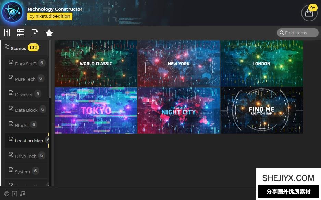Select the Dark Sci Fi category
The height and width of the screenshot is (200, 321).
tap(26, 64)
